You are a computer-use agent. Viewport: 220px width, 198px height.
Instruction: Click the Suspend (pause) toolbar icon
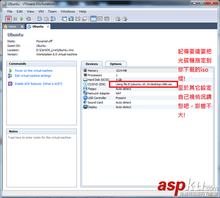click(15, 19)
